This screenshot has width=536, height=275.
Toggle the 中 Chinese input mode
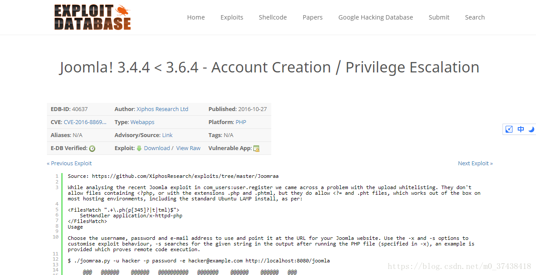coord(520,129)
